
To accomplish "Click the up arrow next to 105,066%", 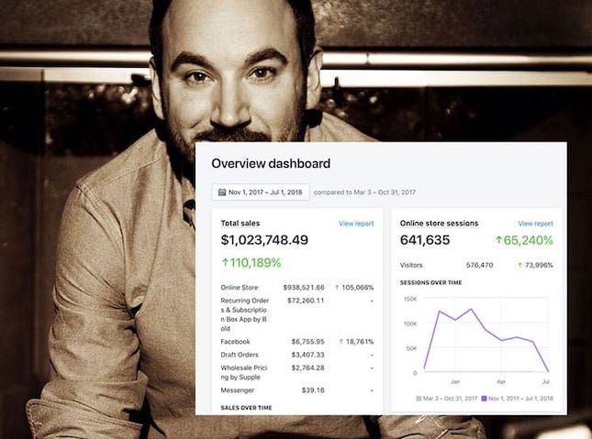I will pyautogui.click(x=337, y=288).
